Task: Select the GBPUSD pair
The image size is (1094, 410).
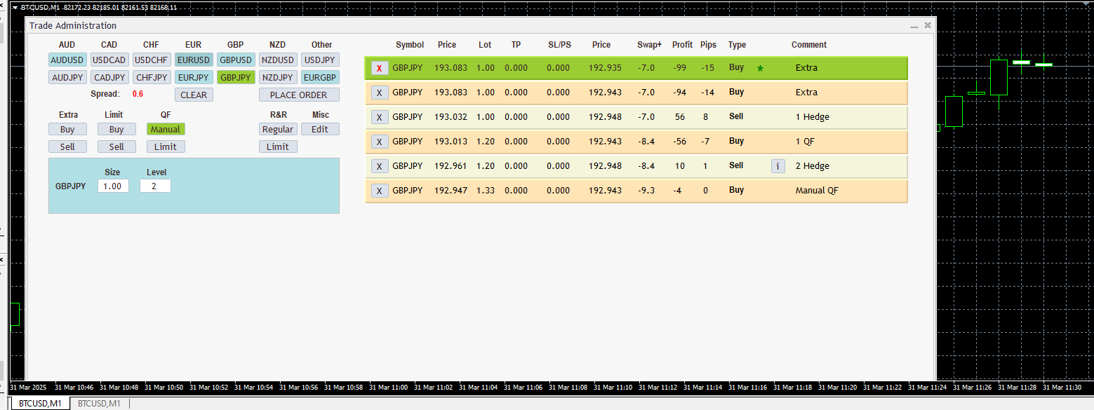Action: (236, 60)
